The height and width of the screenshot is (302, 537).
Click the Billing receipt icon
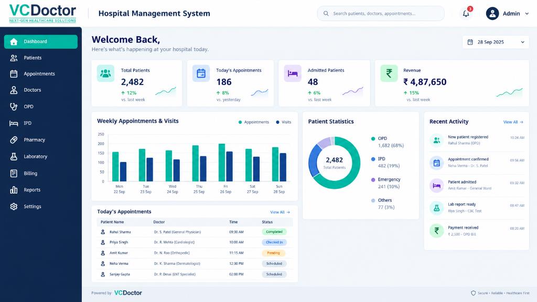coord(14,173)
